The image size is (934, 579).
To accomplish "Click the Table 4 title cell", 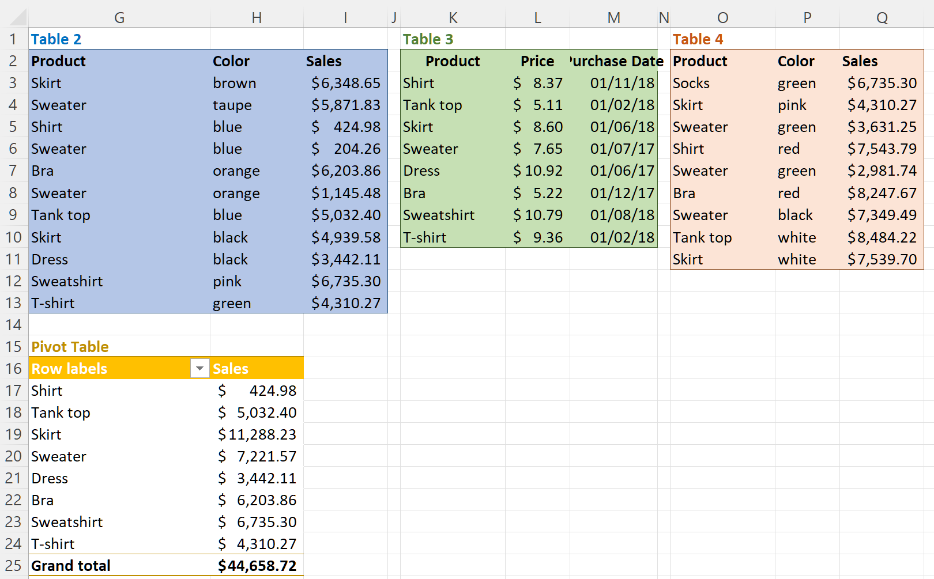I will pos(698,39).
